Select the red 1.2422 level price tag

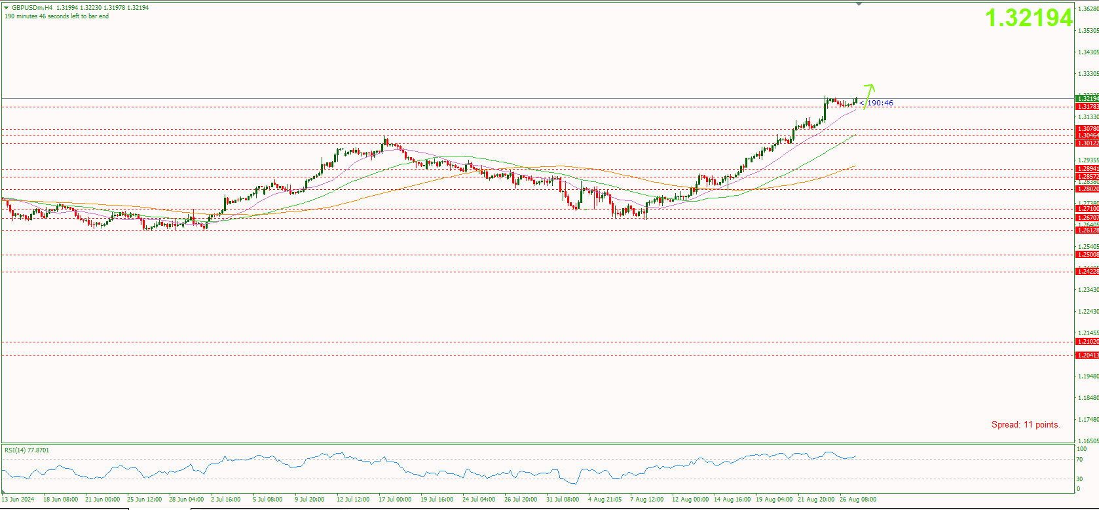[1087, 272]
